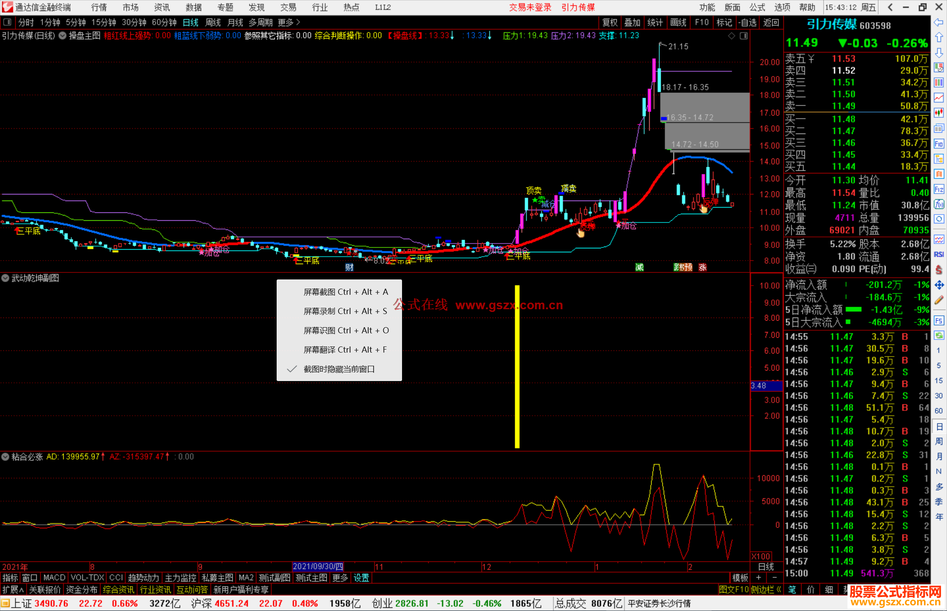This screenshot has width=947, height=611.
Task: Open the 公式 menu
Action: click(x=757, y=7)
